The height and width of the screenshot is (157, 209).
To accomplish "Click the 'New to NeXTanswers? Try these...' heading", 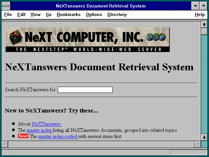I will (x=52, y=111).
